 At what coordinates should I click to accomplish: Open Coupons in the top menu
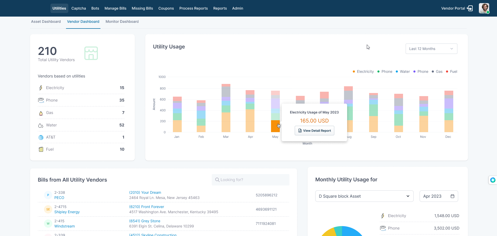pyautogui.click(x=166, y=8)
